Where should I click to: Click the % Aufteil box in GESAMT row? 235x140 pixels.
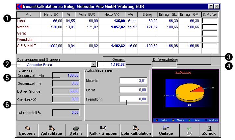(210, 46)
